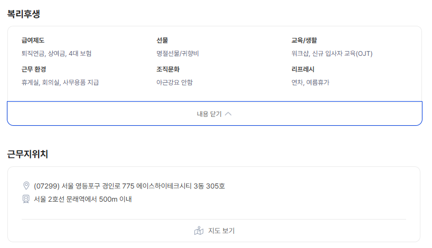This screenshot has width=432, height=248.
Task: Select the 급여제도 benefit label
Action: pyautogui.click(x=33, y=40)
